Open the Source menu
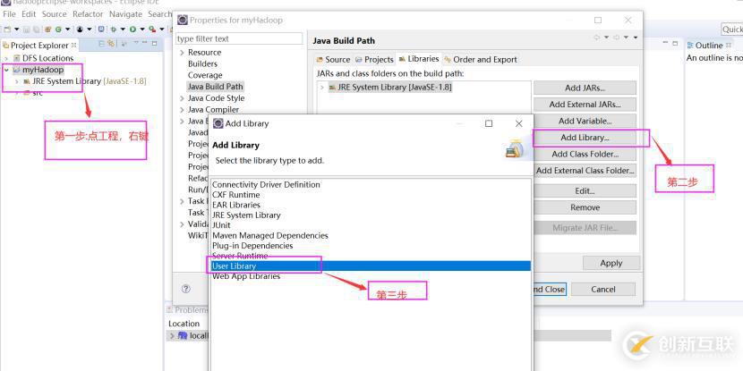This screenshot has width=743, height=371. 54,14
